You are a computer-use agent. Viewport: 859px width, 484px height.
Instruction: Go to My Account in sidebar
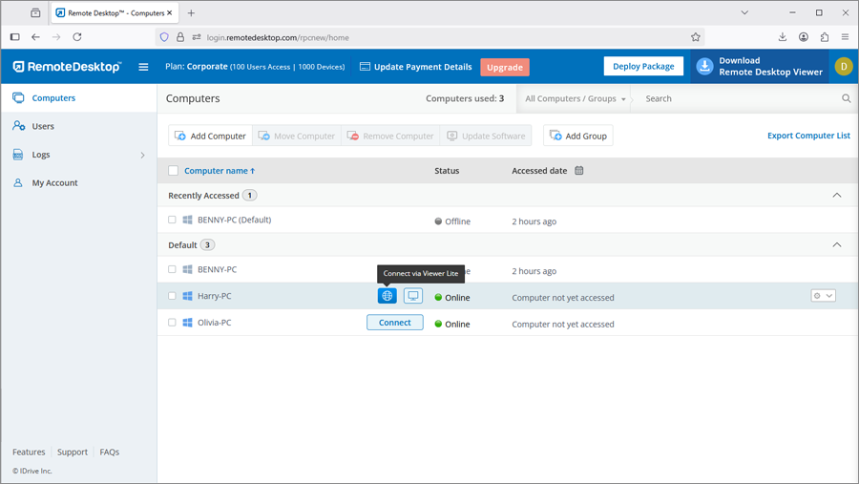click(x=54, y=182)
